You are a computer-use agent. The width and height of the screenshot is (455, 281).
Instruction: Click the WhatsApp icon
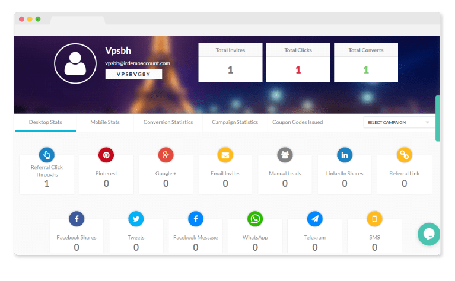pyautogui.click(x=255, y=219)
